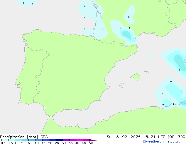The image size is (186, 144).
Task: Click the 'Precipitation [mm] GFS' title text
Action: coord(24,137)
